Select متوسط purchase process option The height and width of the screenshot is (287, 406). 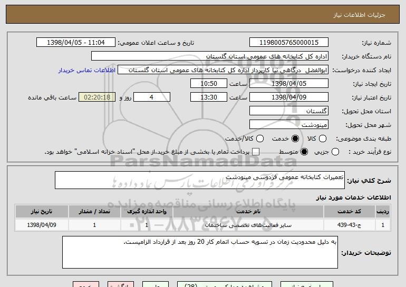pos(295,152)
